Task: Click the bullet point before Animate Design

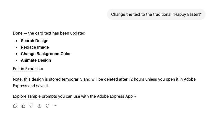Action: [x=17, y=60]
